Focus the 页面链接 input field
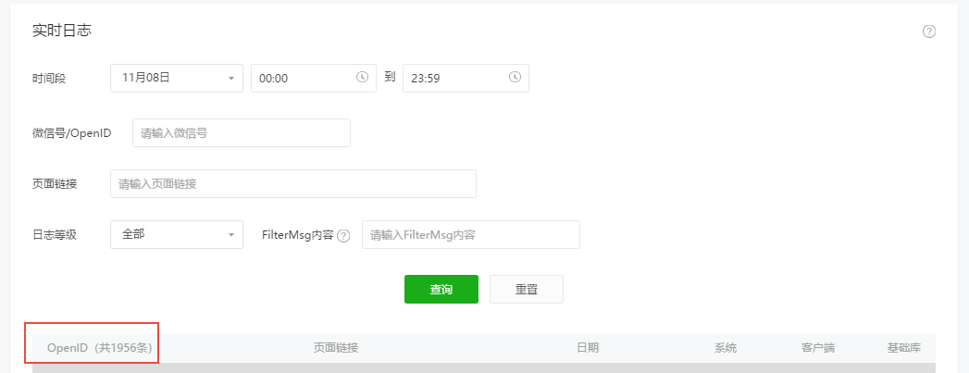The height and width of the screenshot is (373, 969). click(x=293, y=183)
